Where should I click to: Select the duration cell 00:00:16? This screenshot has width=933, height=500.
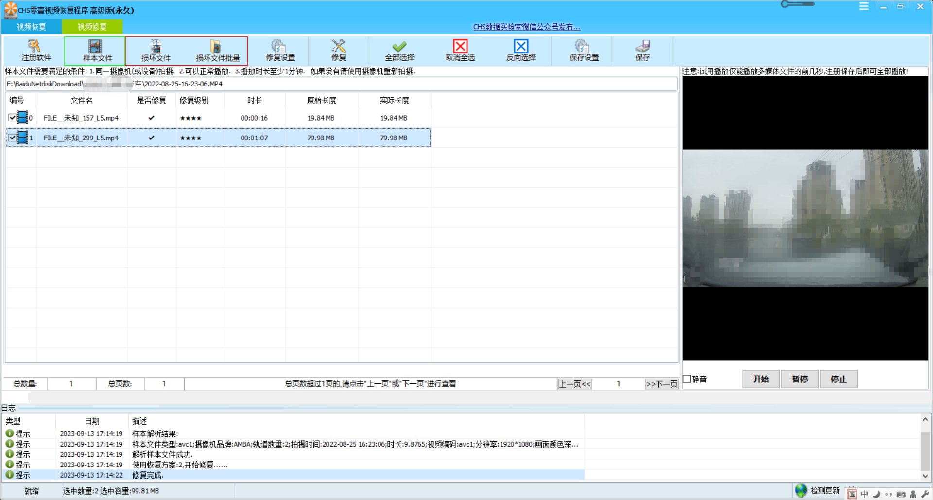254,118
